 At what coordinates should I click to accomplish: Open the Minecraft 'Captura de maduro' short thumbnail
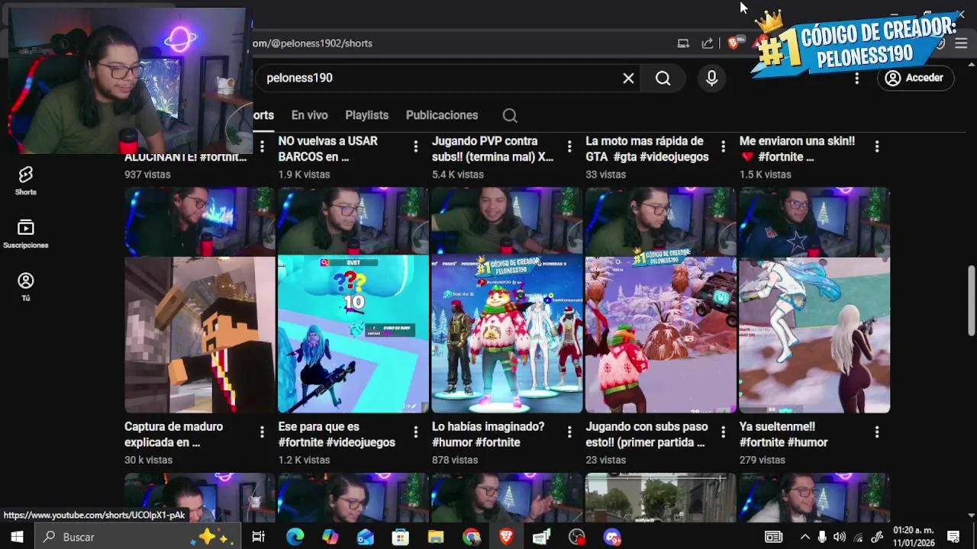click(x=200, y=300)
